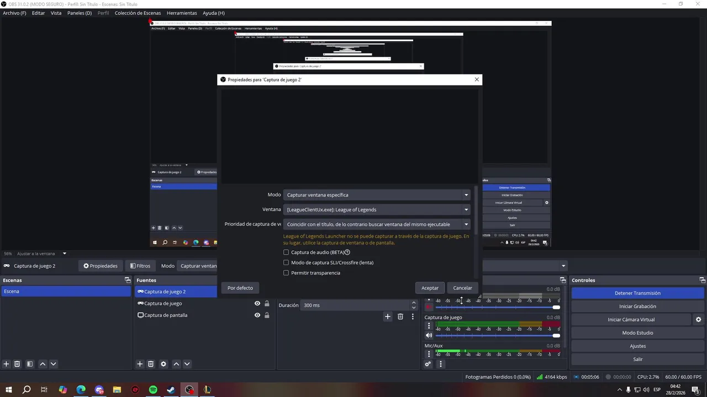
Task: Open the Herramientas menu
Action: (x=182, y=13)
